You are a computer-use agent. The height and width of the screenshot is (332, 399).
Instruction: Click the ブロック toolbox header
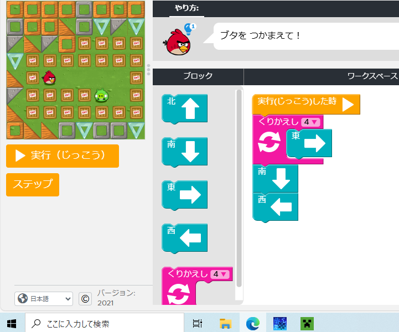click(198, 76)
